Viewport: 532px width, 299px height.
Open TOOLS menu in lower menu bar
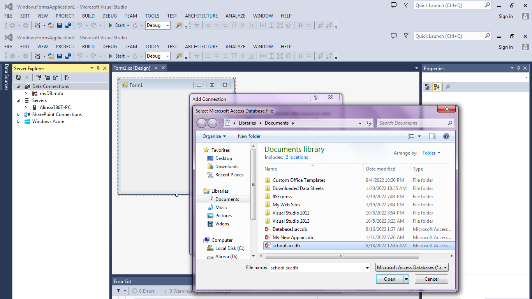tap(152, 47)
